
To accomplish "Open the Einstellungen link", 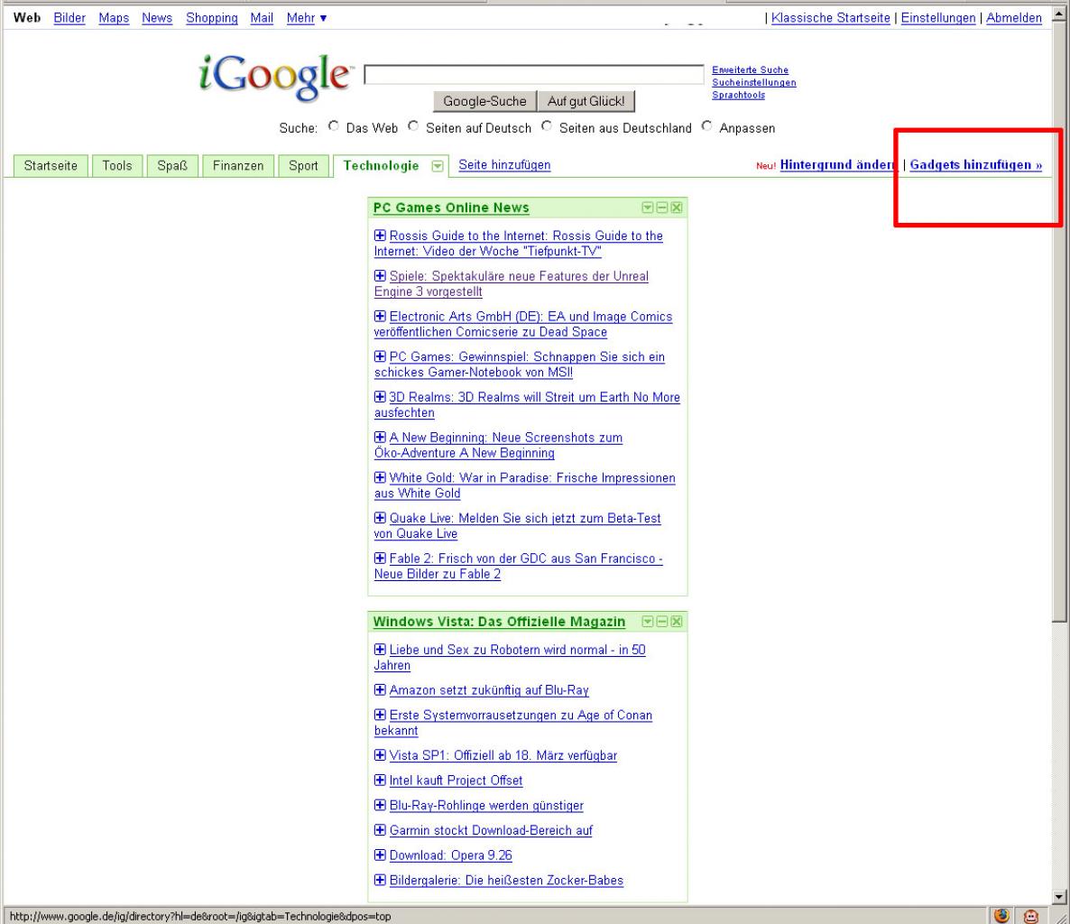I will [938, 18].
